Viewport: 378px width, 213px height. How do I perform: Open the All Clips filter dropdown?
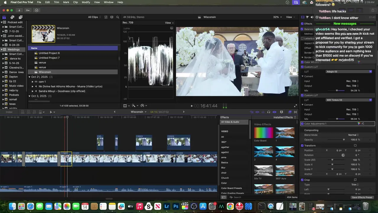(x=94, y=17)
